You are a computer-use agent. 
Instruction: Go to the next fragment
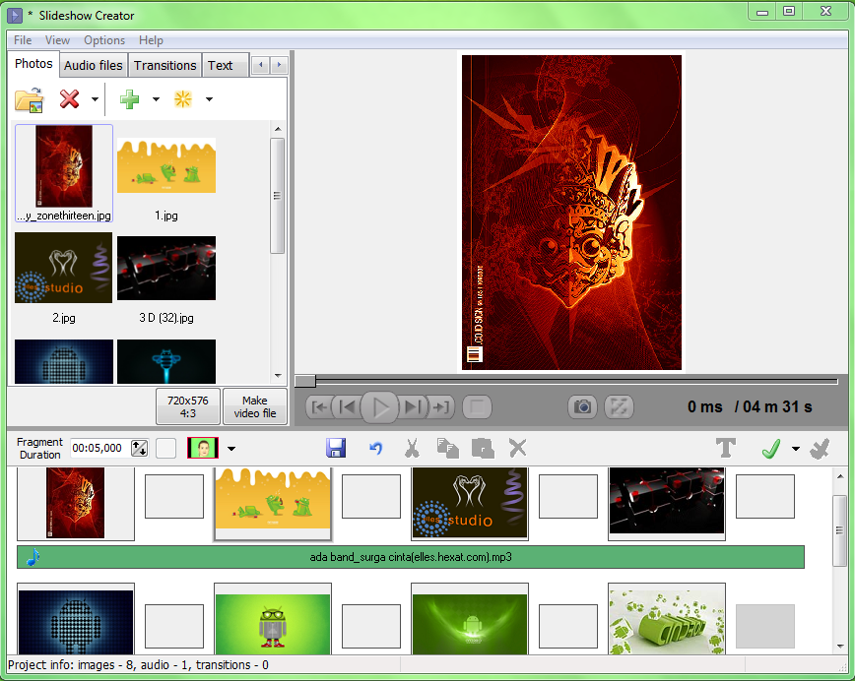[412, 407]
